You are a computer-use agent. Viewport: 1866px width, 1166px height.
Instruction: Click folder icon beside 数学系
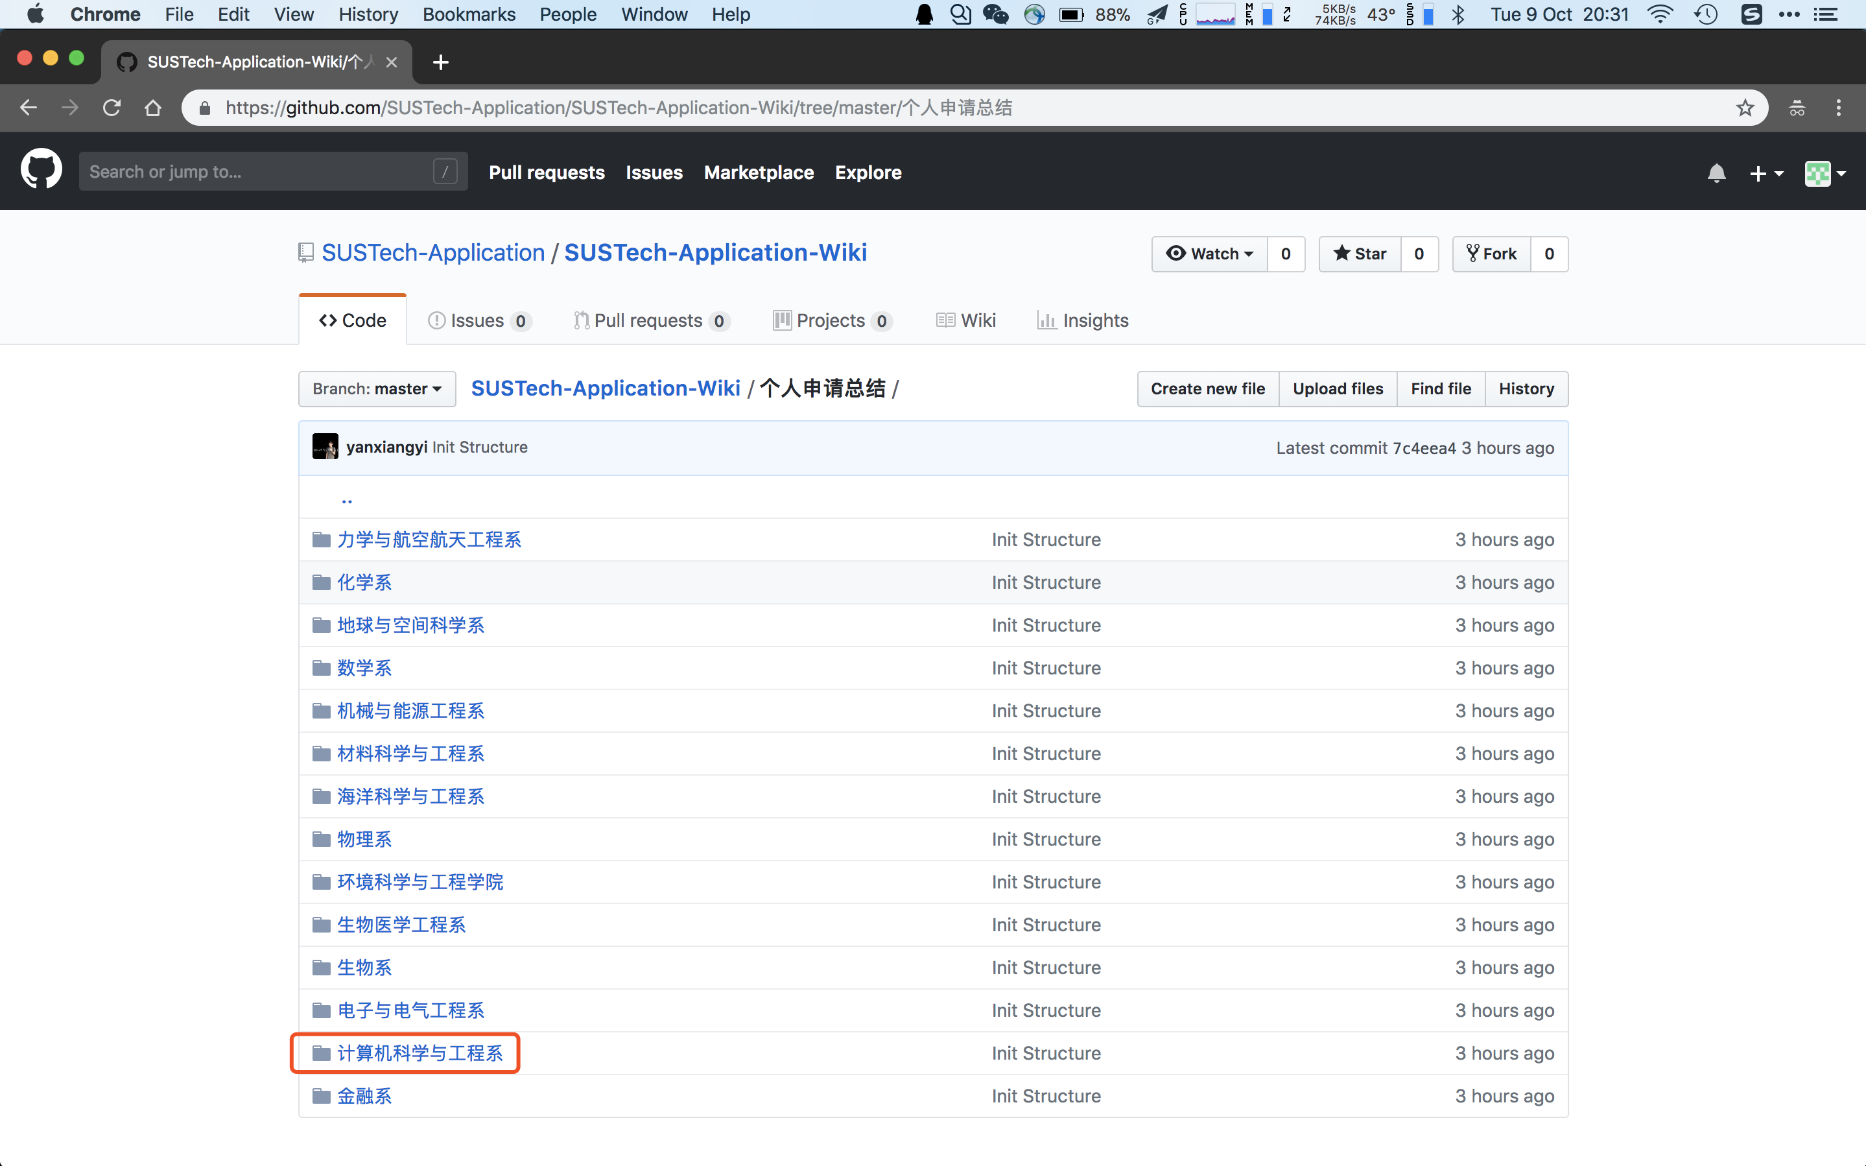coord(322,668)
